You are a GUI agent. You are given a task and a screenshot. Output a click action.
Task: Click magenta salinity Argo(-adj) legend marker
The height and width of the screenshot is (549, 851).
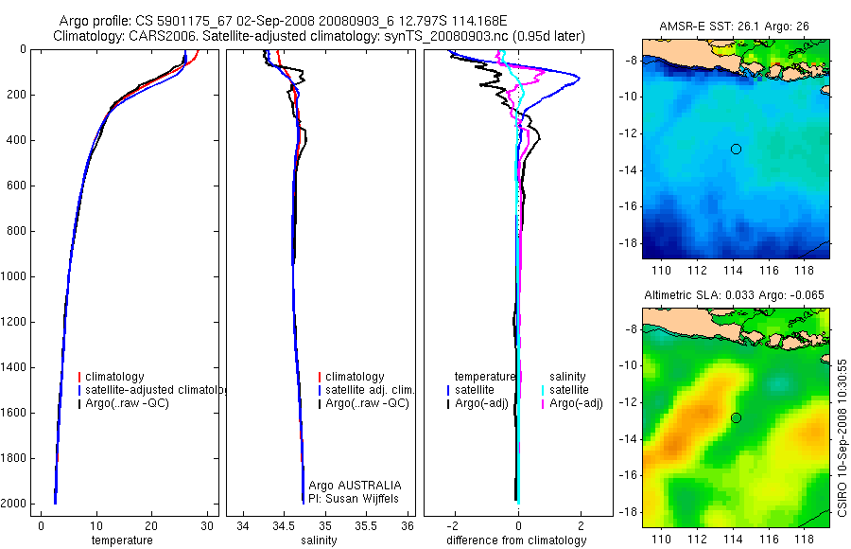(x=543, y=403)
